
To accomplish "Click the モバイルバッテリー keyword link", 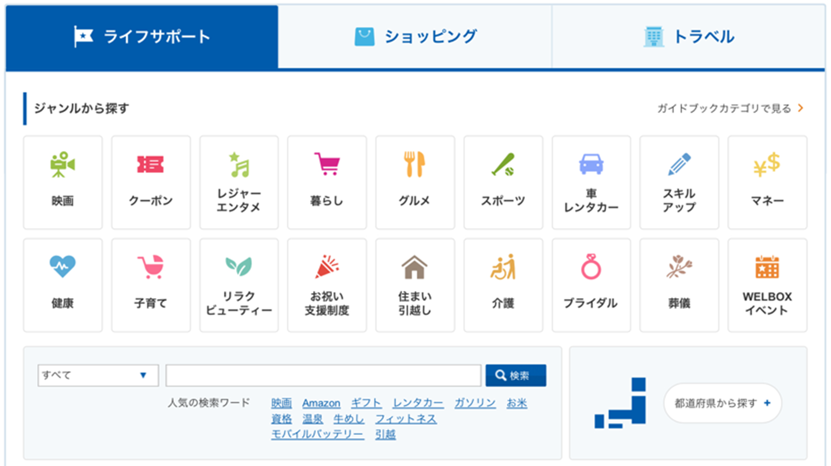I will pyautogui.click(x=318, y=434).
